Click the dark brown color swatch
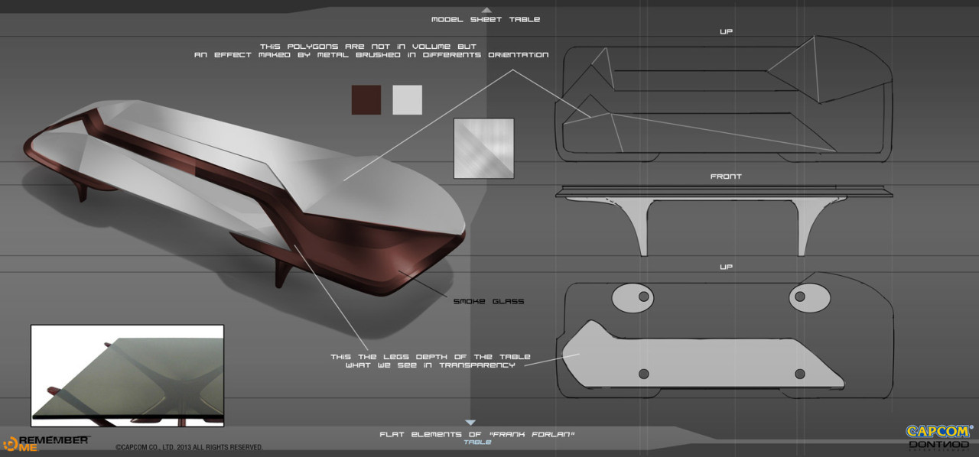 366,99
